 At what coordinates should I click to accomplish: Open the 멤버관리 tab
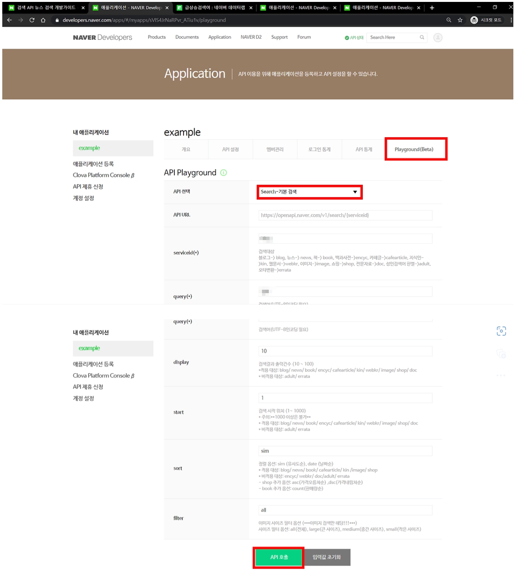tap(275, 149)
